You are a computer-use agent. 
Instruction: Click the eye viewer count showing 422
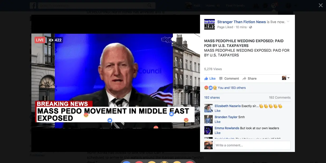(x=55, y=40)
